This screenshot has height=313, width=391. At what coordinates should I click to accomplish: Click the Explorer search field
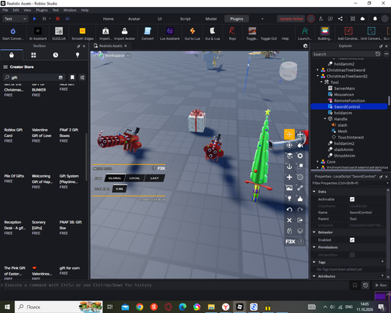click(x=343, y=54)
